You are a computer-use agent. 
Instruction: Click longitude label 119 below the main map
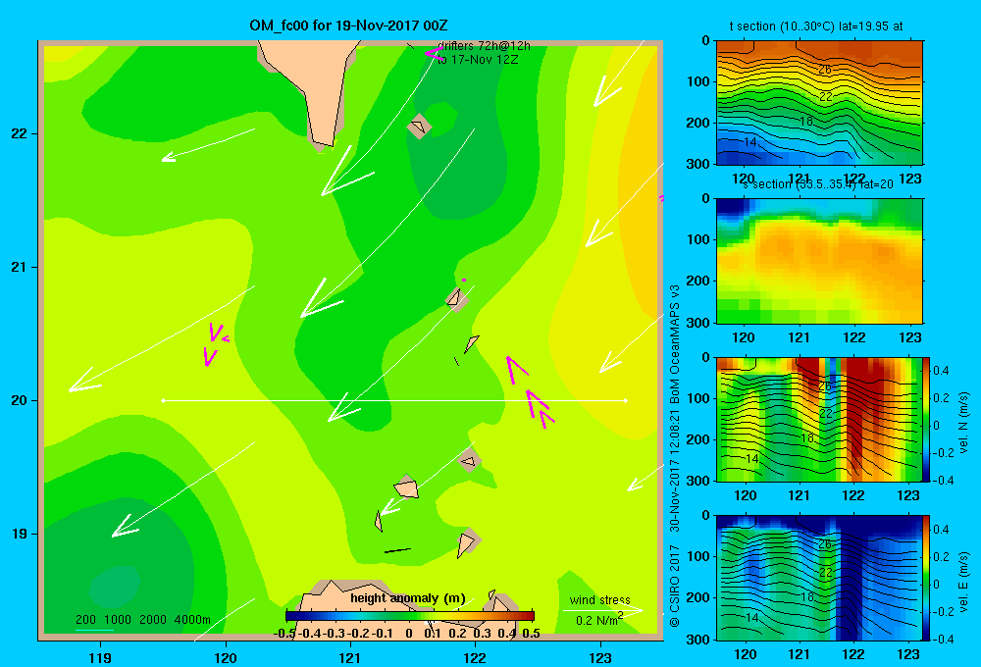(100, 657)
